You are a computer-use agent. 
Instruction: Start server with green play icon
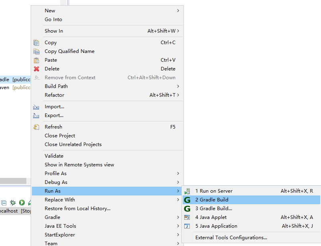click(22, 203)
